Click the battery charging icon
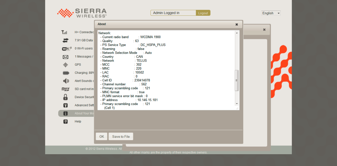The height and width of the screenshot is (166, 337). point(66,73)
